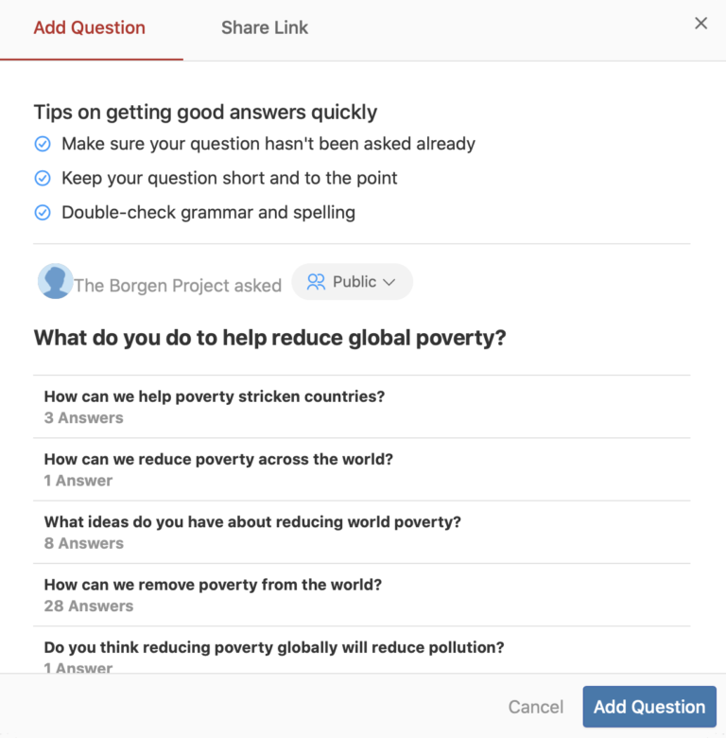Close the Add Question dialog

point(700,23)
